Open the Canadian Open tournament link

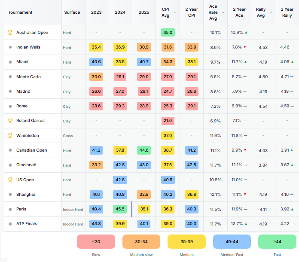[x=31, y=150]
